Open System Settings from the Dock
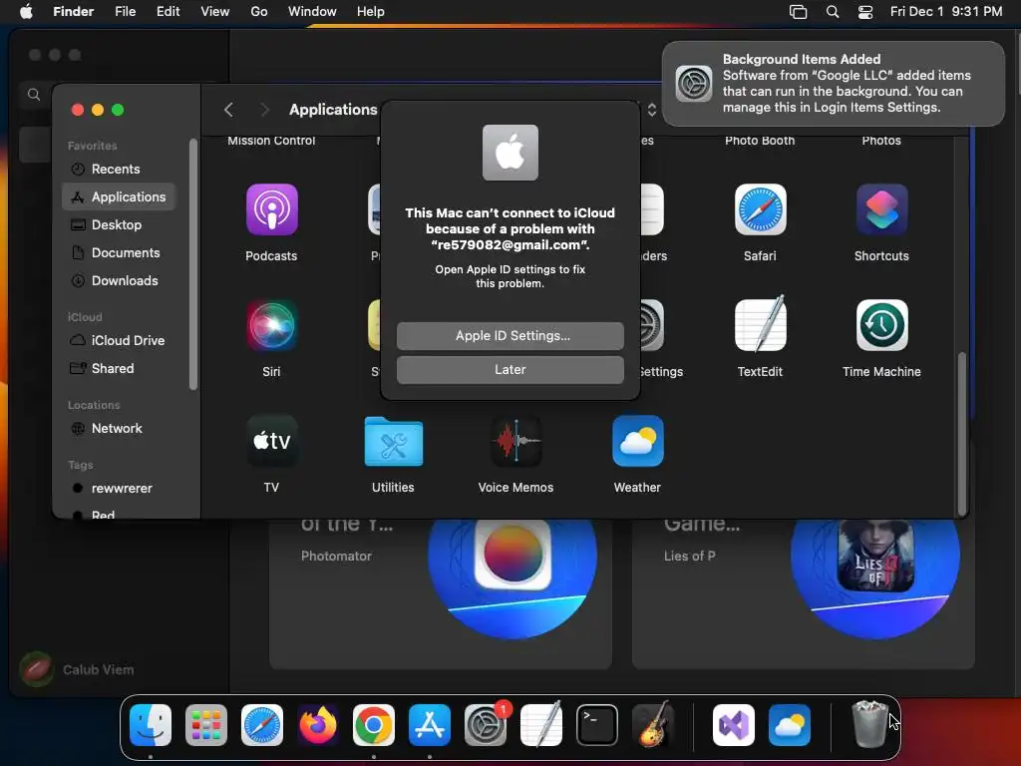 tap(486, 725)
